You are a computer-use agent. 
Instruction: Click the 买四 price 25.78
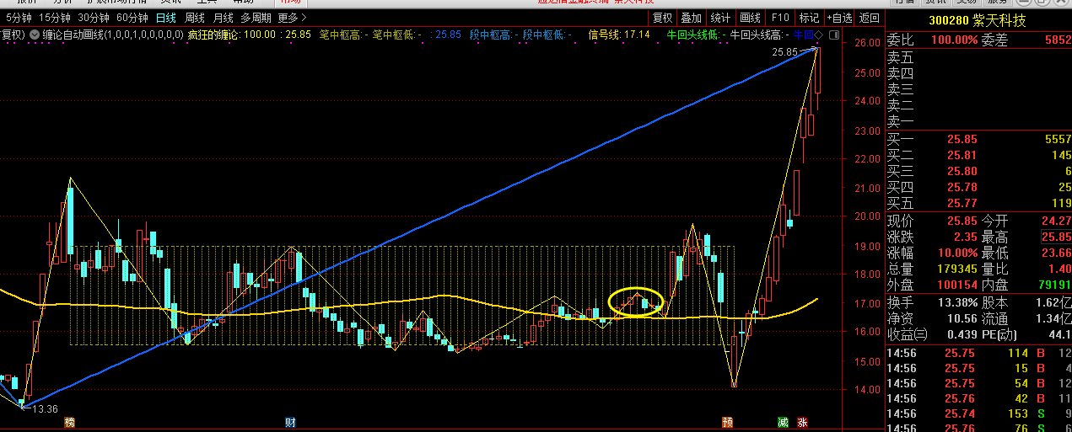pos(962,187)
